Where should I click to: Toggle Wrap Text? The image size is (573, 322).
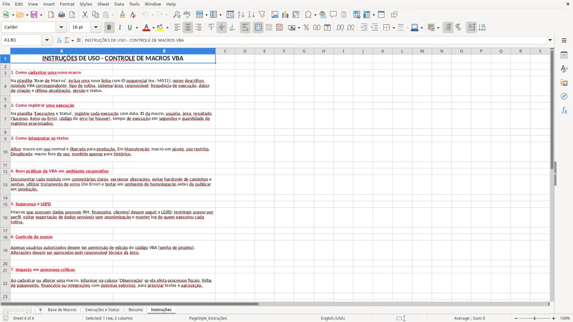(x=245, y=28)
